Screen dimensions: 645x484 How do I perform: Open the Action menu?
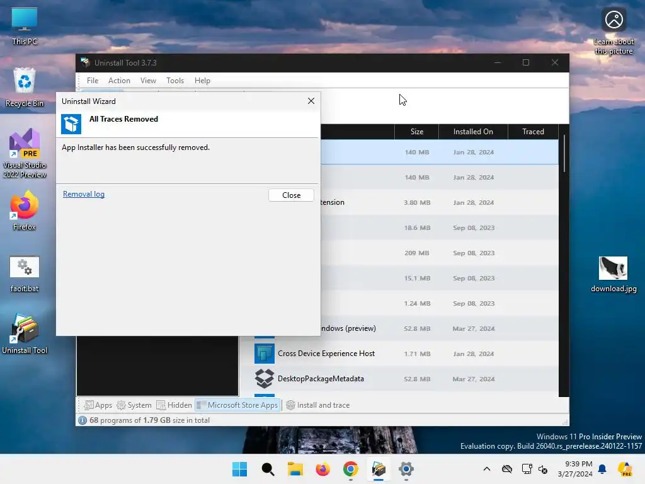(x=119, y=81)
